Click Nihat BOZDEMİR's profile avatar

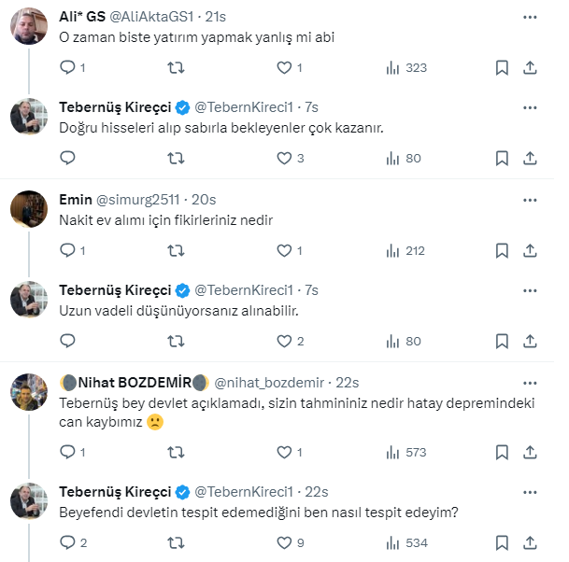[29, 392]
